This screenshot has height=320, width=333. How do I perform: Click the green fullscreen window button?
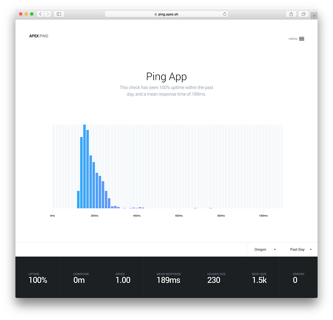tap(32, 14)
